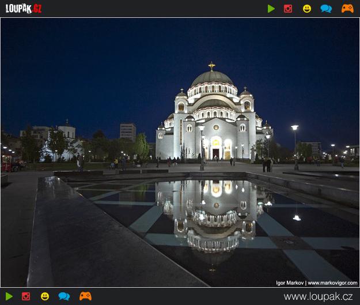Screen dimensions: 360x305
Task: Click the orange gamepad icon in top bar
Action: pos(347,9)
